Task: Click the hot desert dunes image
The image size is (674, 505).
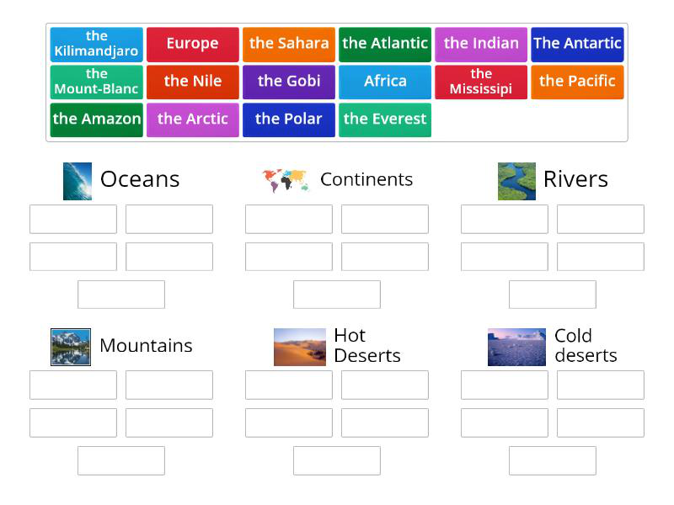Action: coord(299,347)
